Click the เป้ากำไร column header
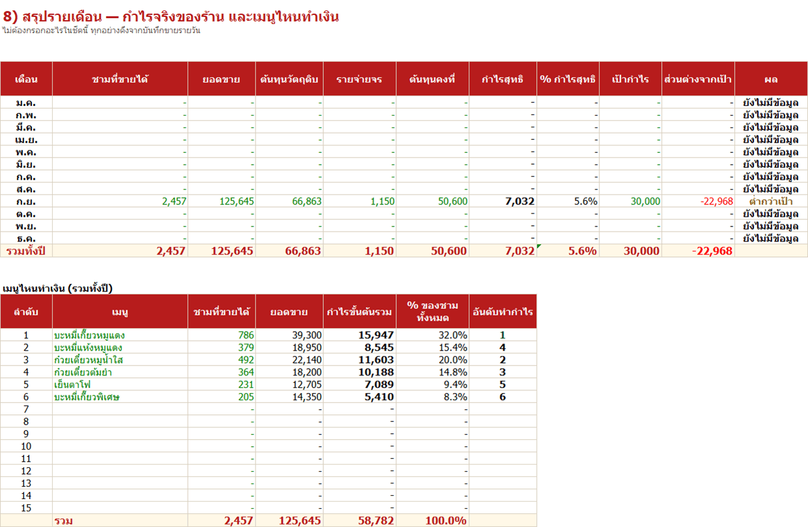The width and height of the screenshot is (808, 527). click(631, 79)
